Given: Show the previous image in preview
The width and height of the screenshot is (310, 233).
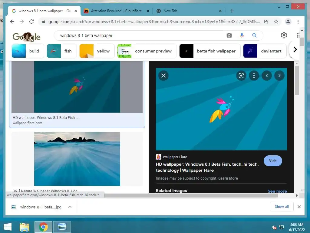Looking at the screenshot, I should pyautogui.click(x=267, y=76).
